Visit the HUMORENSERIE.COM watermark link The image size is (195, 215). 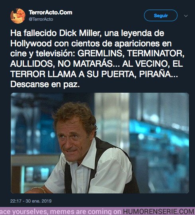pyautogui.click(x=159, y=211)
